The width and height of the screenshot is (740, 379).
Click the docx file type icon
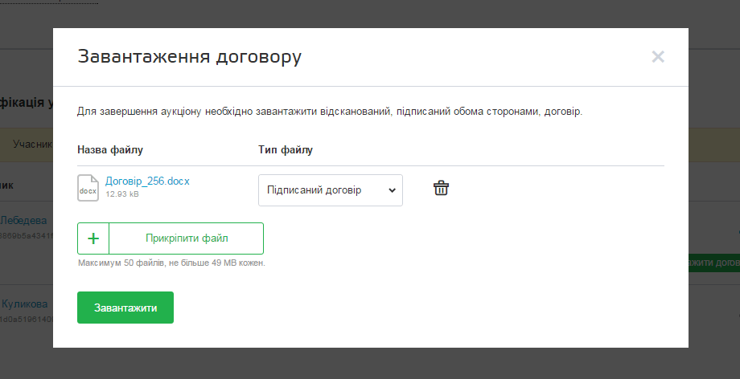(x=88, y=187)
